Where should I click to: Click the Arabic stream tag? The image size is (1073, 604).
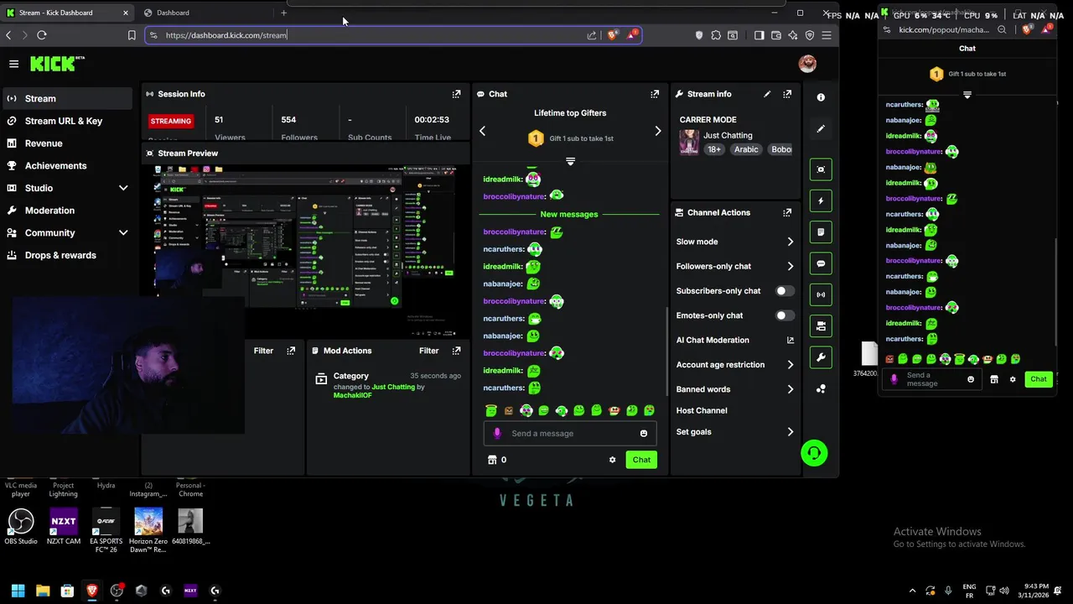point(746,149)
